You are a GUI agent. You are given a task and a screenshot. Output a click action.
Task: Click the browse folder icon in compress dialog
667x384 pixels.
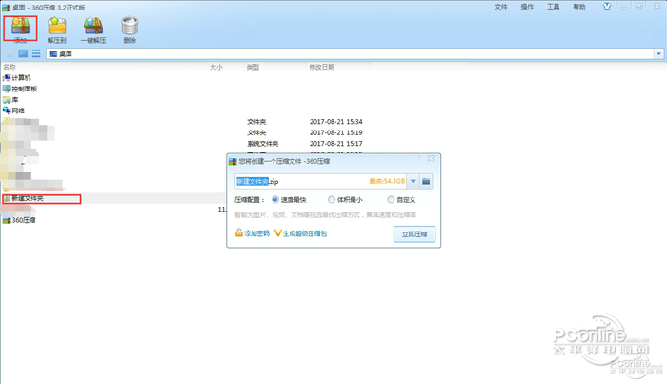click(426, 182)
